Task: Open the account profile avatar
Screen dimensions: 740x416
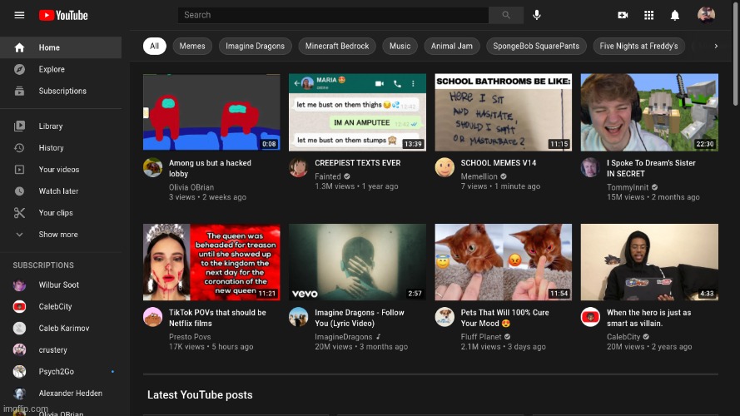Action: (706, 15)
